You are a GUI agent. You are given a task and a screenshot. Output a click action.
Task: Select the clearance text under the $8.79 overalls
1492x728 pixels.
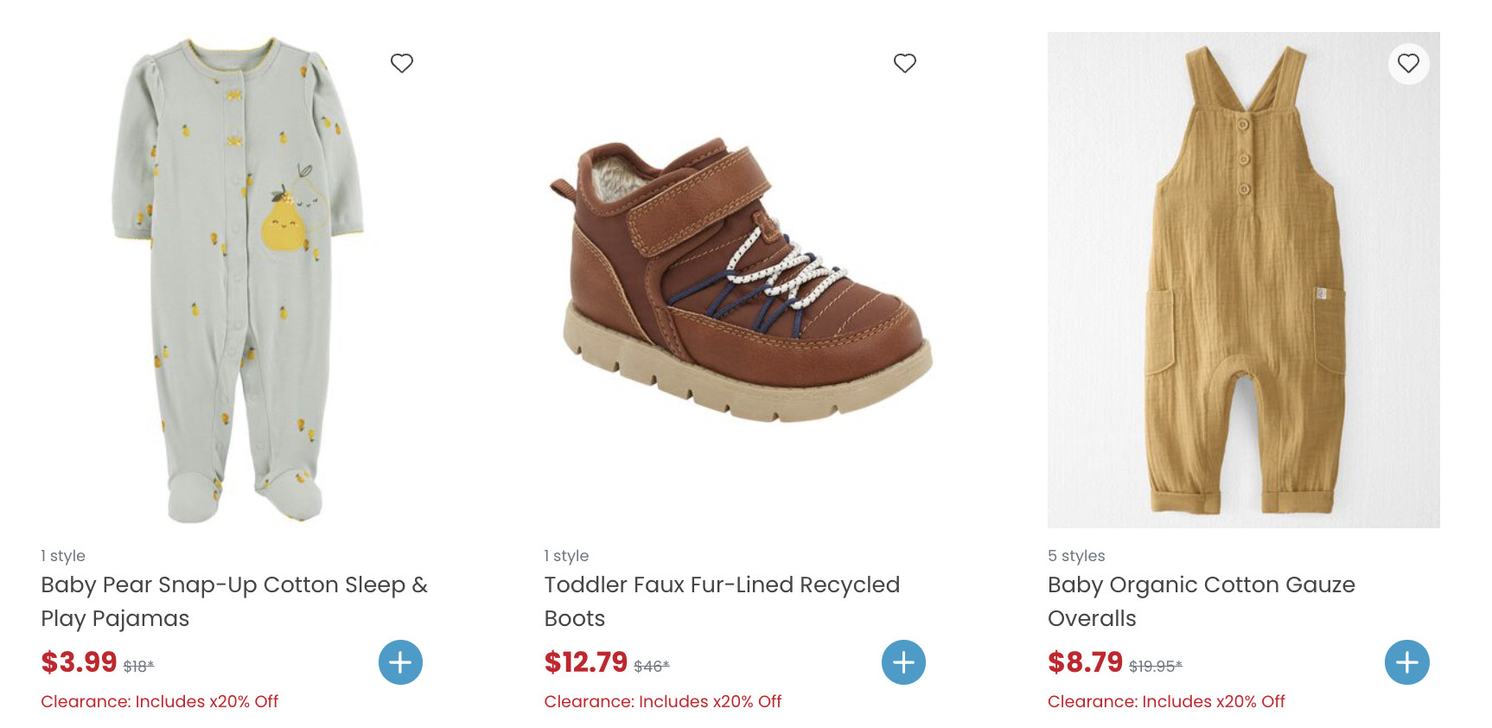(1166, 701)
